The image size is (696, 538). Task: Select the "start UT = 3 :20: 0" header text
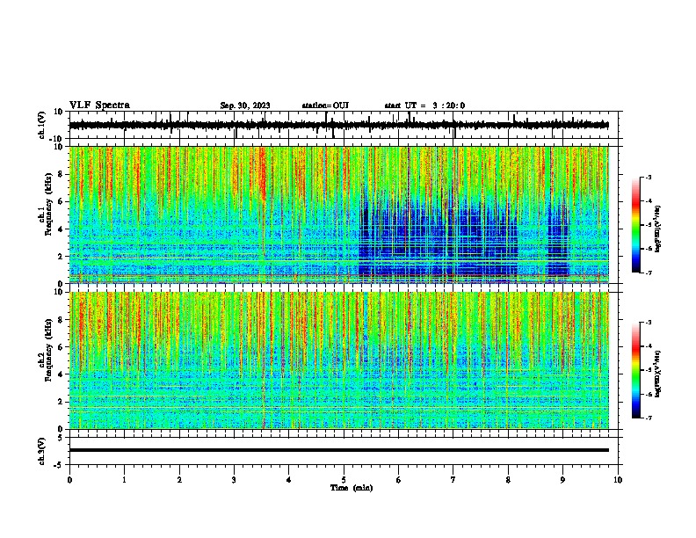[424, 105]
